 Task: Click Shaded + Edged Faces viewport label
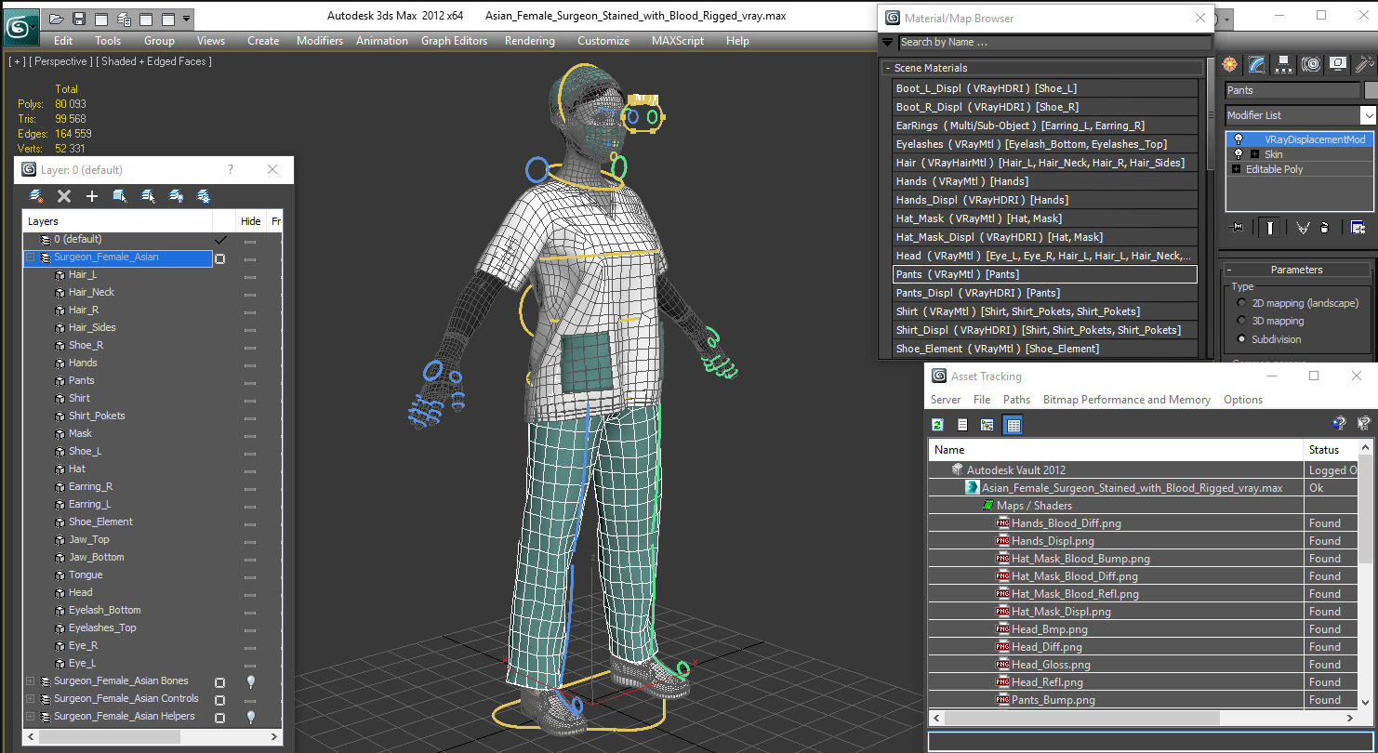[153, 61]
